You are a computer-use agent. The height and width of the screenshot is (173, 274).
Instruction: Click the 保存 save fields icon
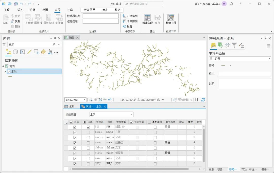(x=158, y=18)
